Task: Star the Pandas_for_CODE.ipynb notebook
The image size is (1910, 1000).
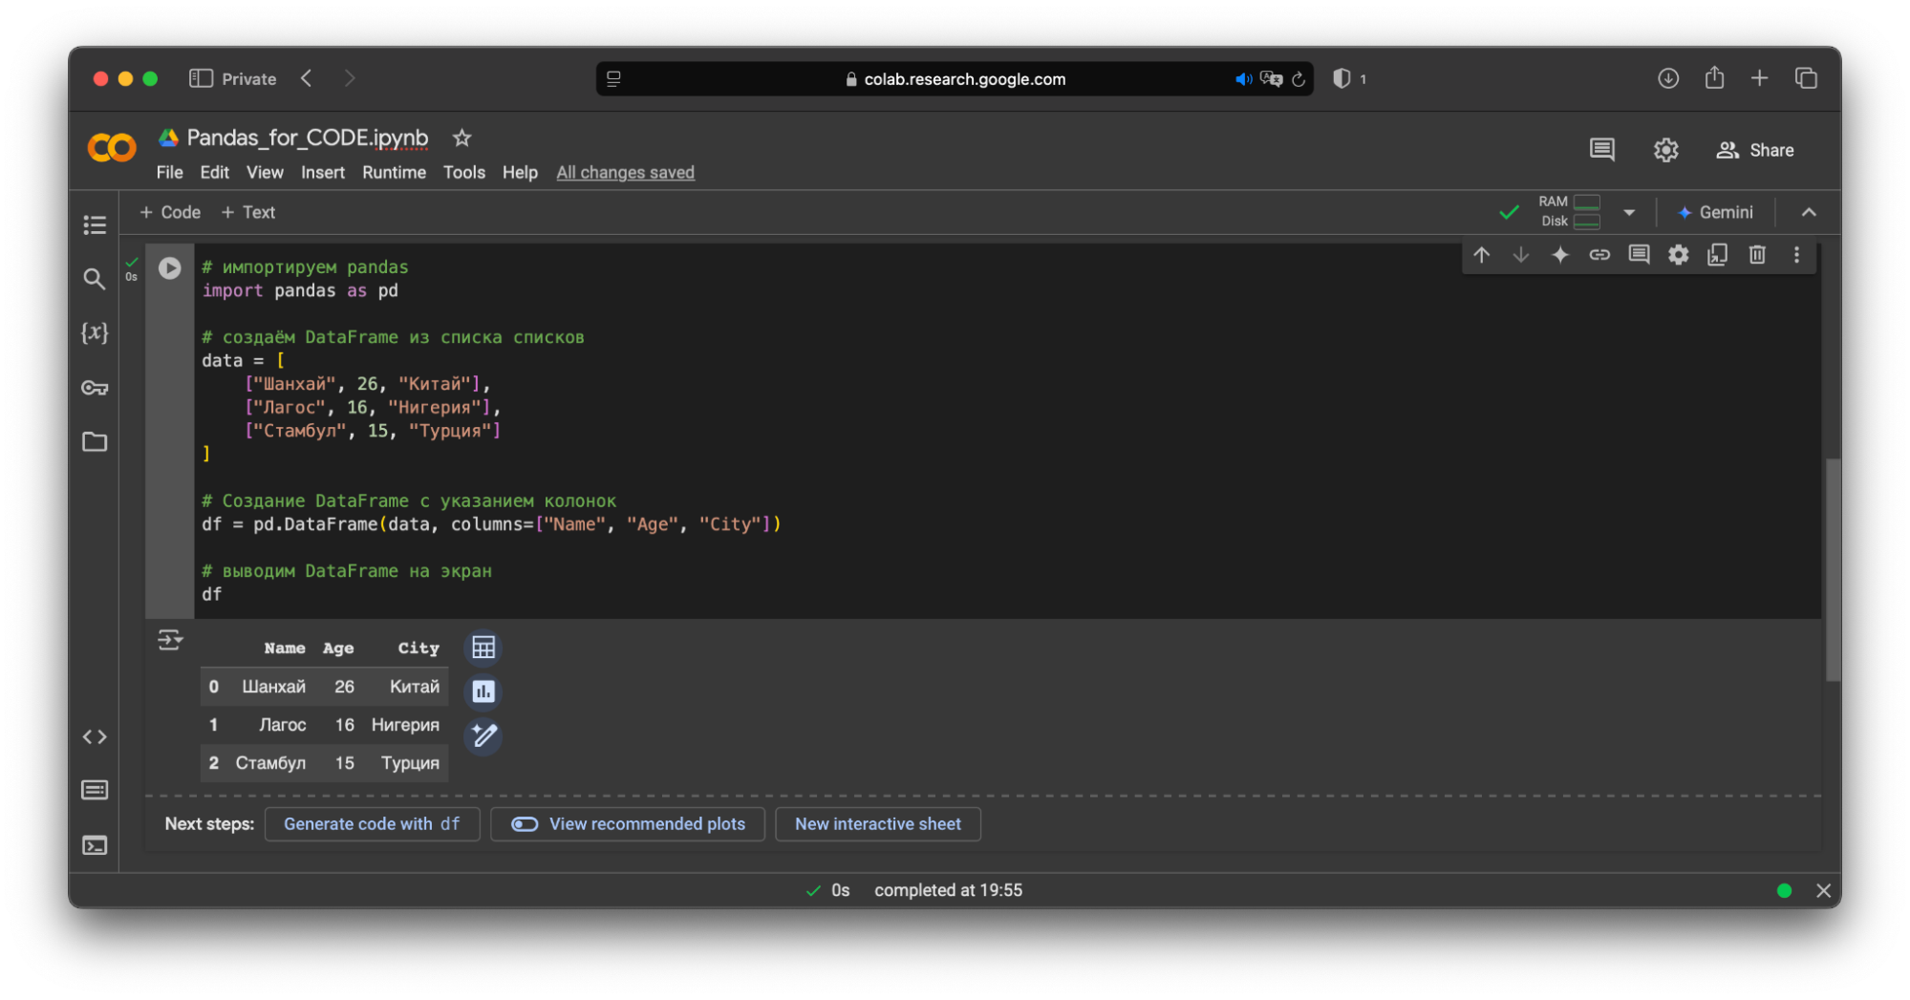Action: coord(461,138)
